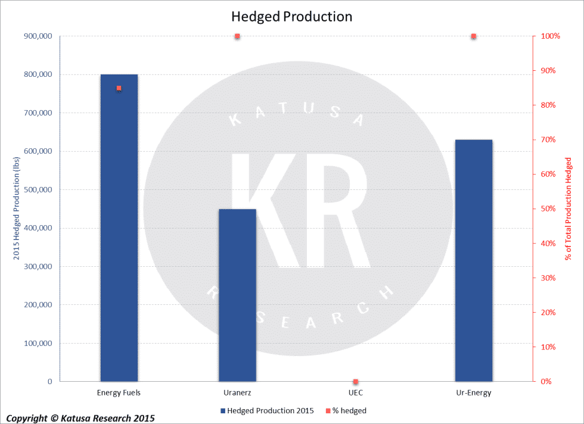Click the 300,000 left axis value
This screenshot has height=424, width=584.
38,266
